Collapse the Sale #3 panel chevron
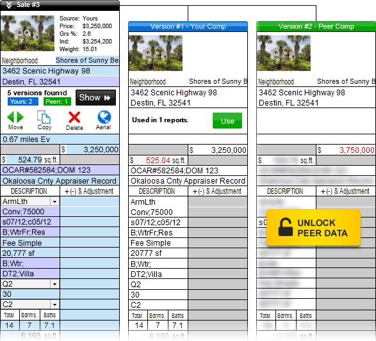376x341 pixels. [x=9, y=5]
